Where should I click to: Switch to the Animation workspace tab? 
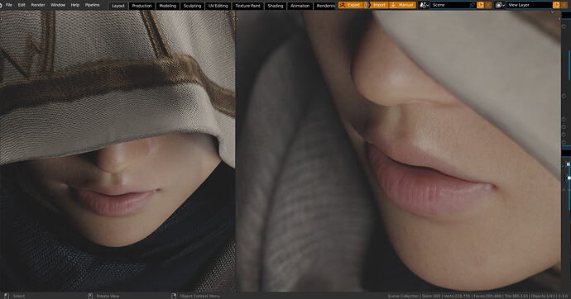coord(300,6)
